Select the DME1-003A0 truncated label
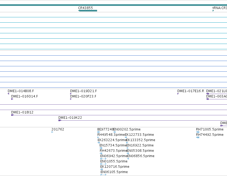The image size is (227, 176). pyautogui.click(x=217, y=96)
